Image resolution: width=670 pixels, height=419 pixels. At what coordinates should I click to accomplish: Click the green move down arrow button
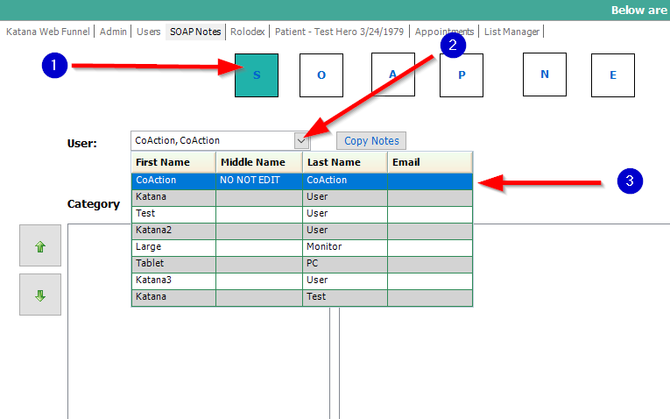pyautogui.click(x=40, y=295)
